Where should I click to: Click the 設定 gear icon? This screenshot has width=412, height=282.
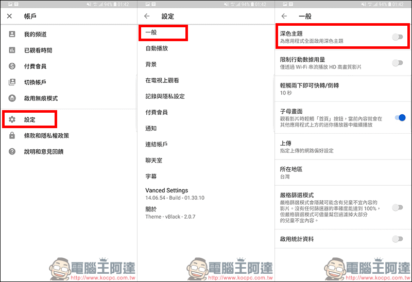click(12, 119)
